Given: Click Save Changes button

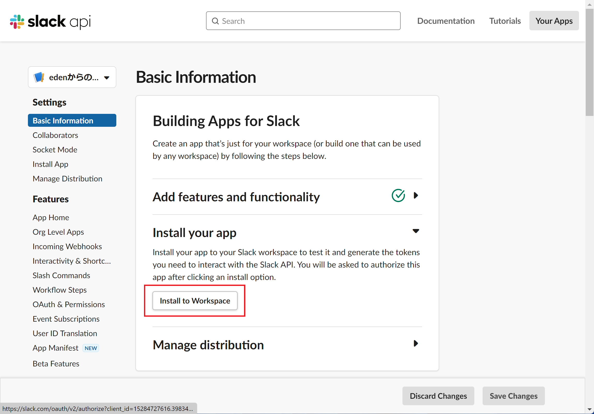Looking at the screenshot, I should 513,396.
